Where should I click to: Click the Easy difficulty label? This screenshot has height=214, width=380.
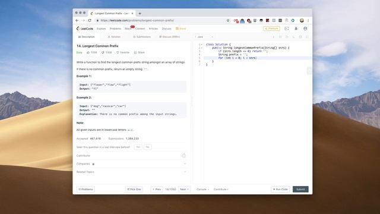[80, 52]
